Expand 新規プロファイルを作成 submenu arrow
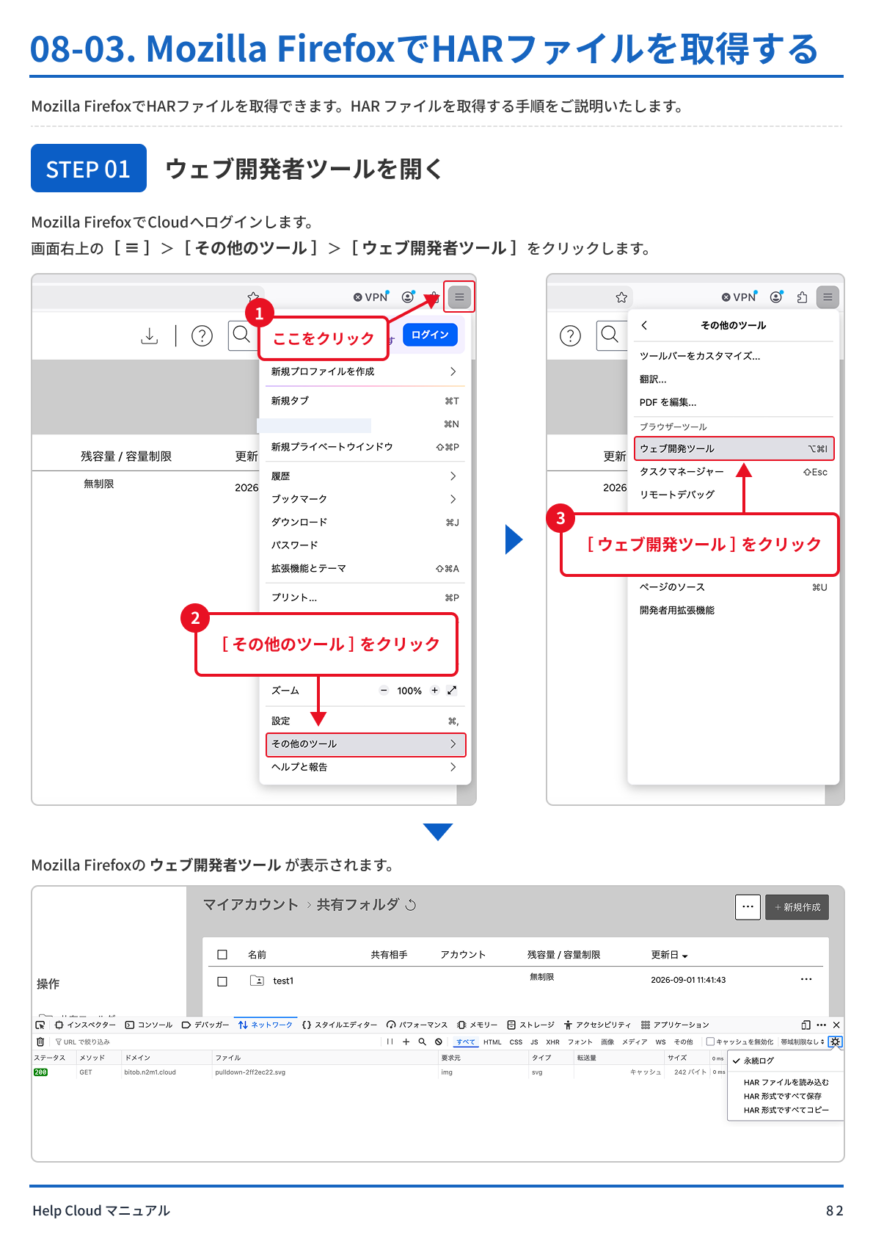 coord(453,371)
